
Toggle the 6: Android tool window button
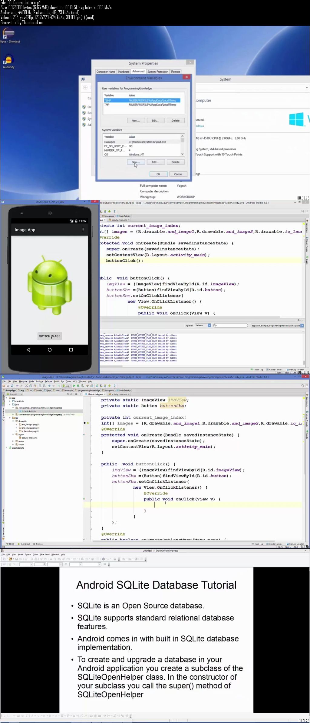24,544
